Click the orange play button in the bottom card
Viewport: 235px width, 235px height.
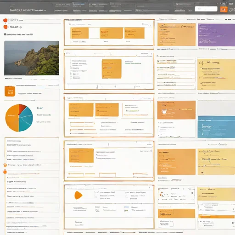(x=78, y=195)
